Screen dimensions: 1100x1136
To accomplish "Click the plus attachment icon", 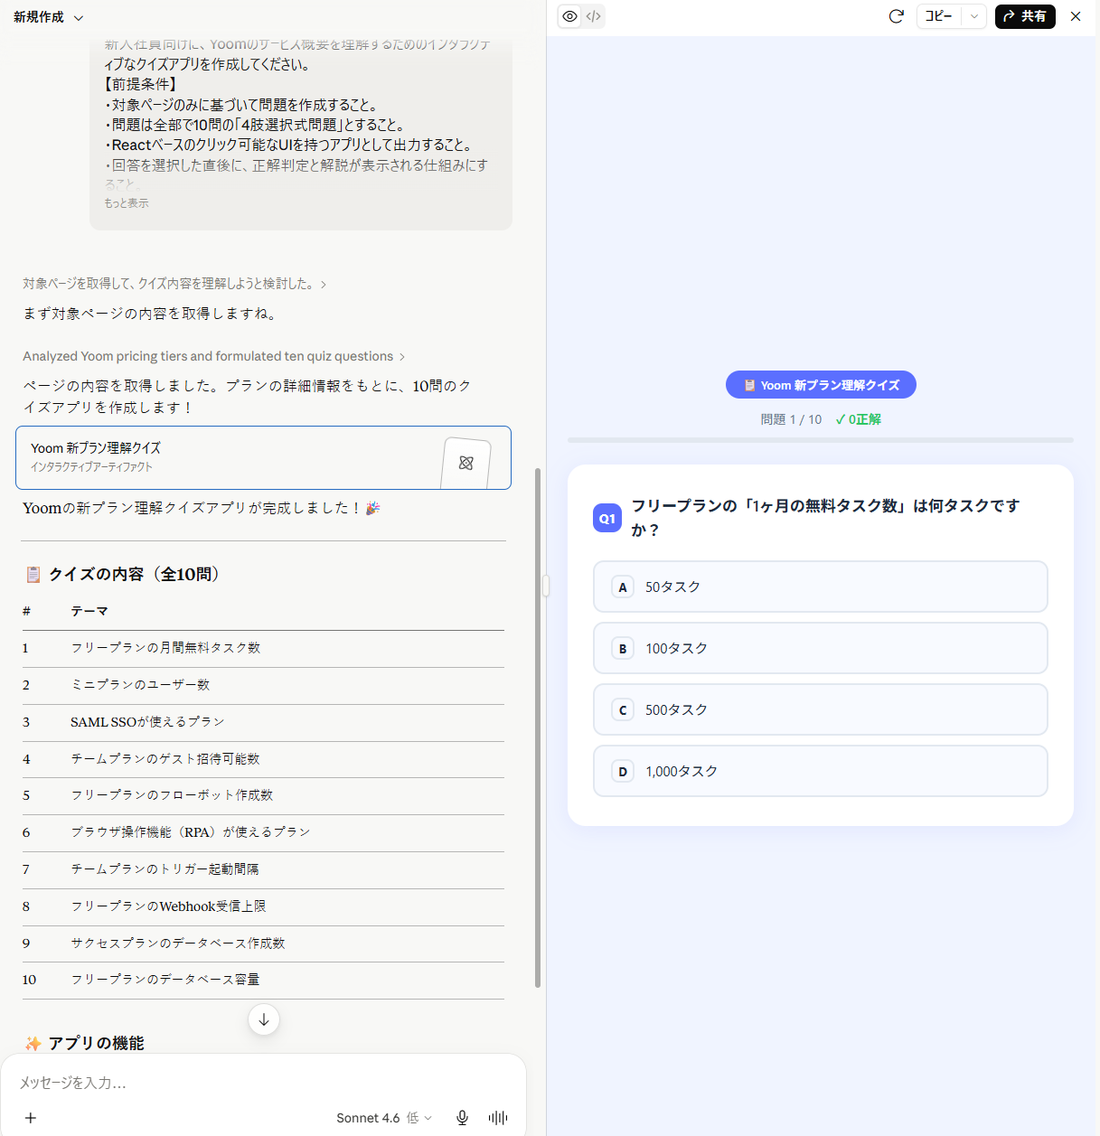I will click(31, 1118).
